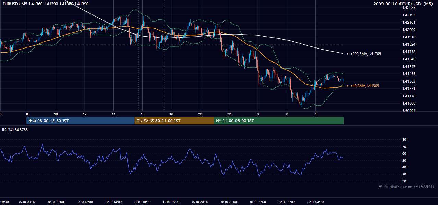Click the 200 SMA 1.41709 label
Viewport: 438px width, 205px height.
[364, 54]
